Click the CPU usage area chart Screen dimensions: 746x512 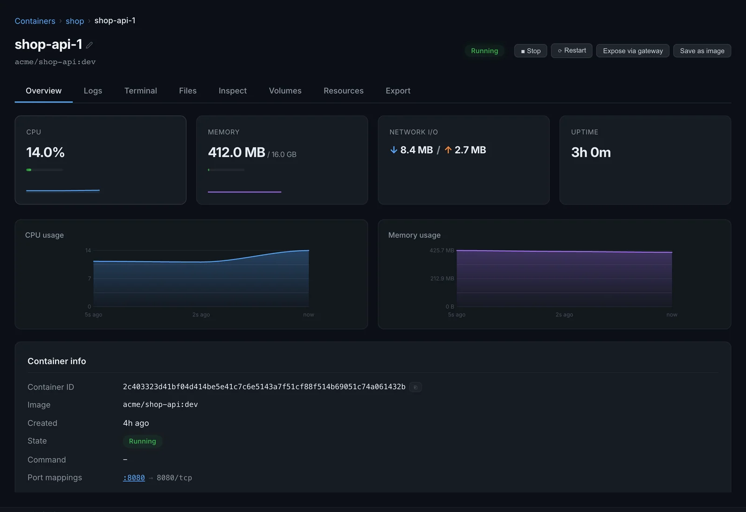pyautogui.click(x=201, y=279)
